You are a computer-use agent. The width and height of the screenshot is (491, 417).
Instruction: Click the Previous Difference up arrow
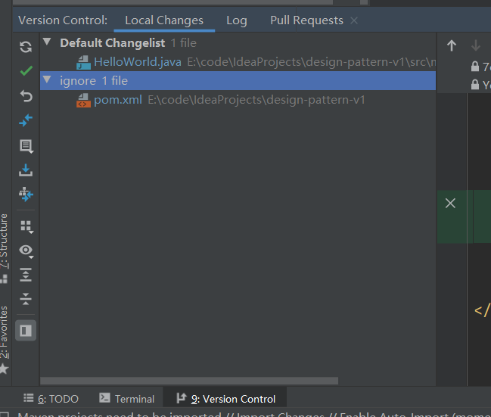[451, 45]
